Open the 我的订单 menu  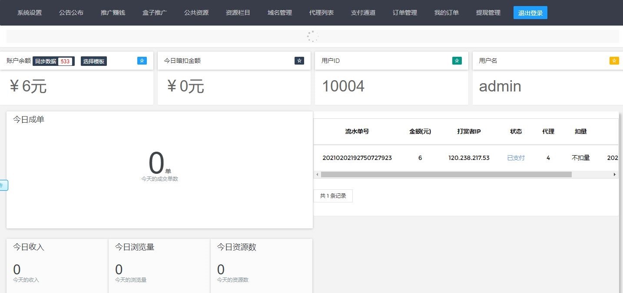click(x=446, y=13)
